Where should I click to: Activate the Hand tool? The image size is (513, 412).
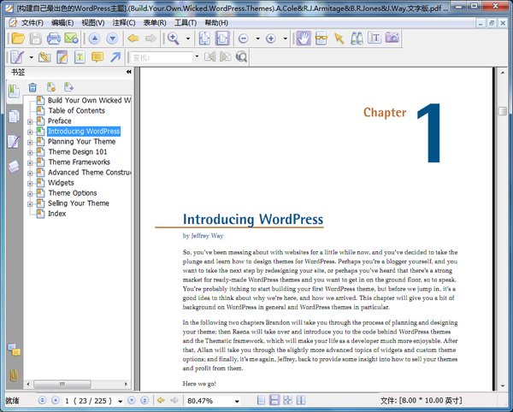click(304, 38)
